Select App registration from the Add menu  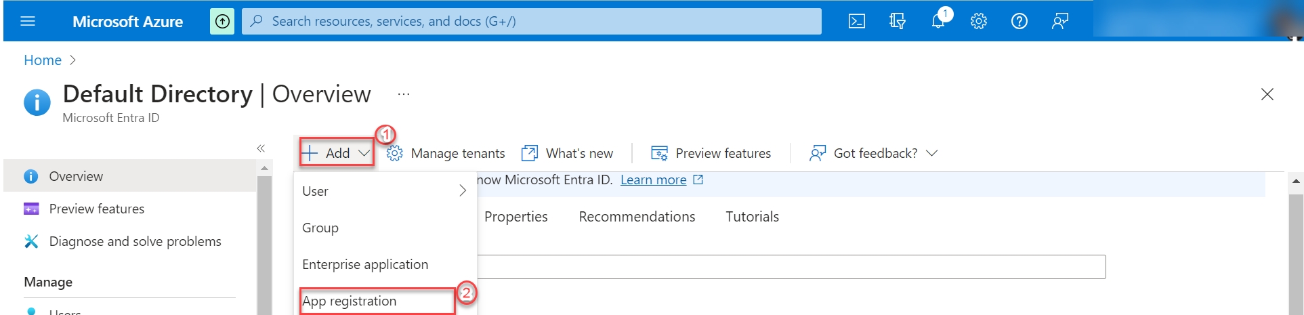click(x=350, y=301)
